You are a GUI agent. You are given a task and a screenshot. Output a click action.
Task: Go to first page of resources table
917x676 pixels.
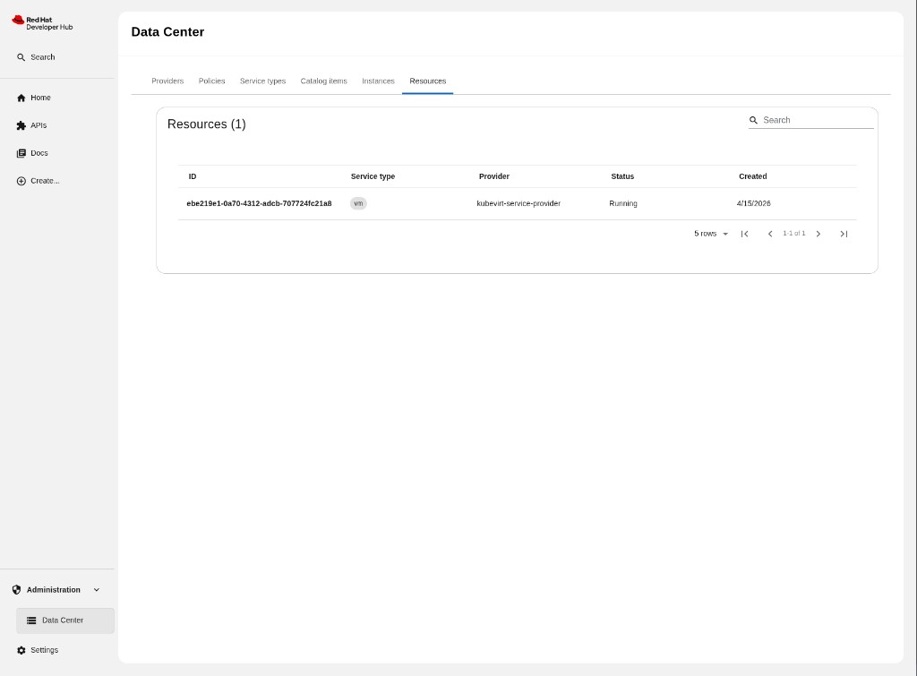[744, 234]
